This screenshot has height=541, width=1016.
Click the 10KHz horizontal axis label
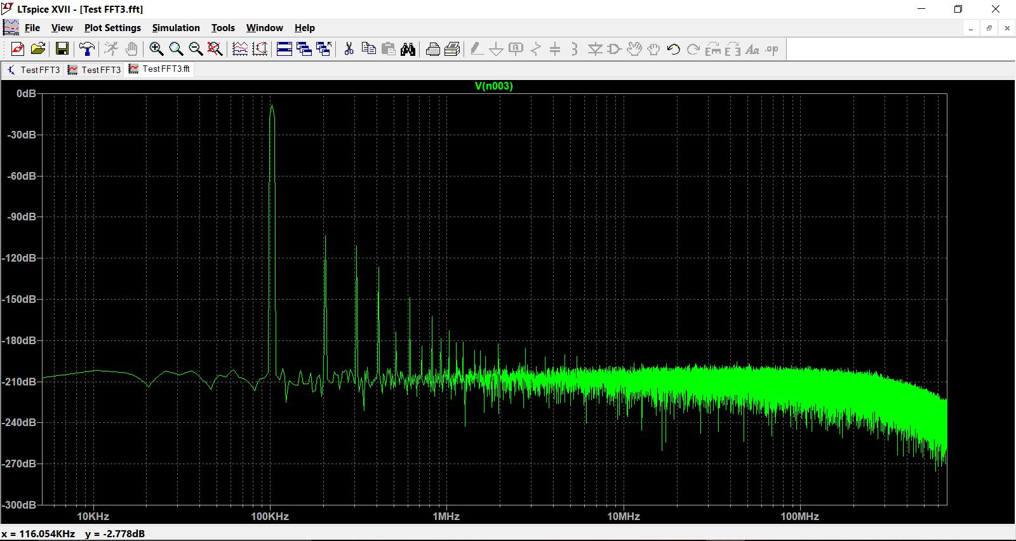93,516
